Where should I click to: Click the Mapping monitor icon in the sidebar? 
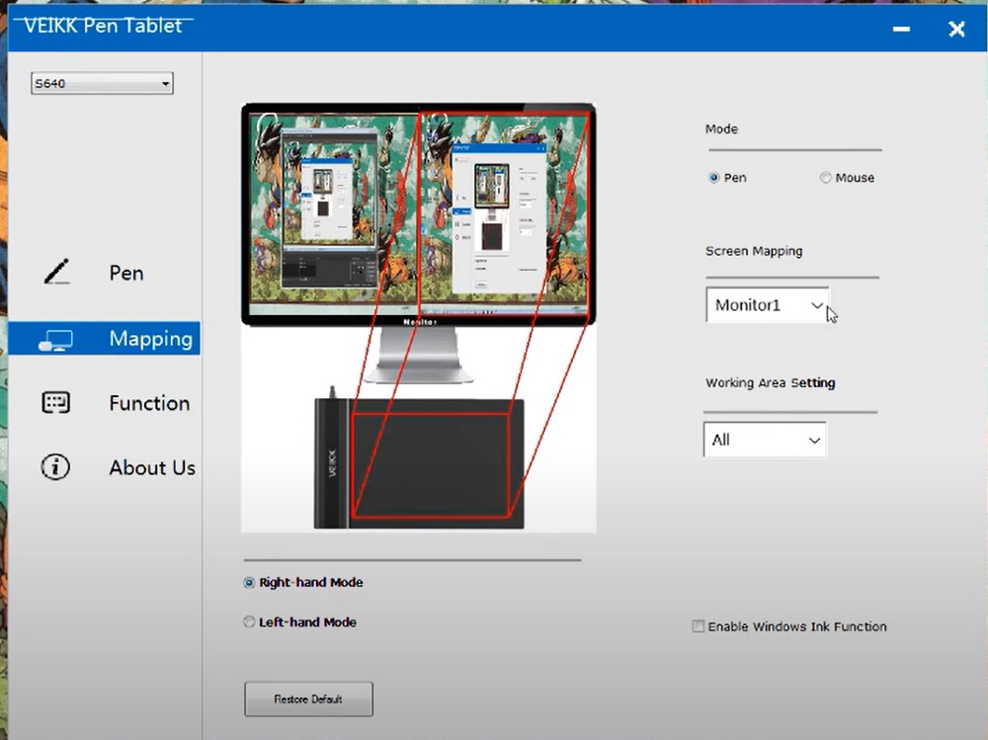[x=55, y=340]
